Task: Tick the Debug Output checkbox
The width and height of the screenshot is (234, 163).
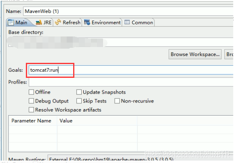Action: coord(31,101)
